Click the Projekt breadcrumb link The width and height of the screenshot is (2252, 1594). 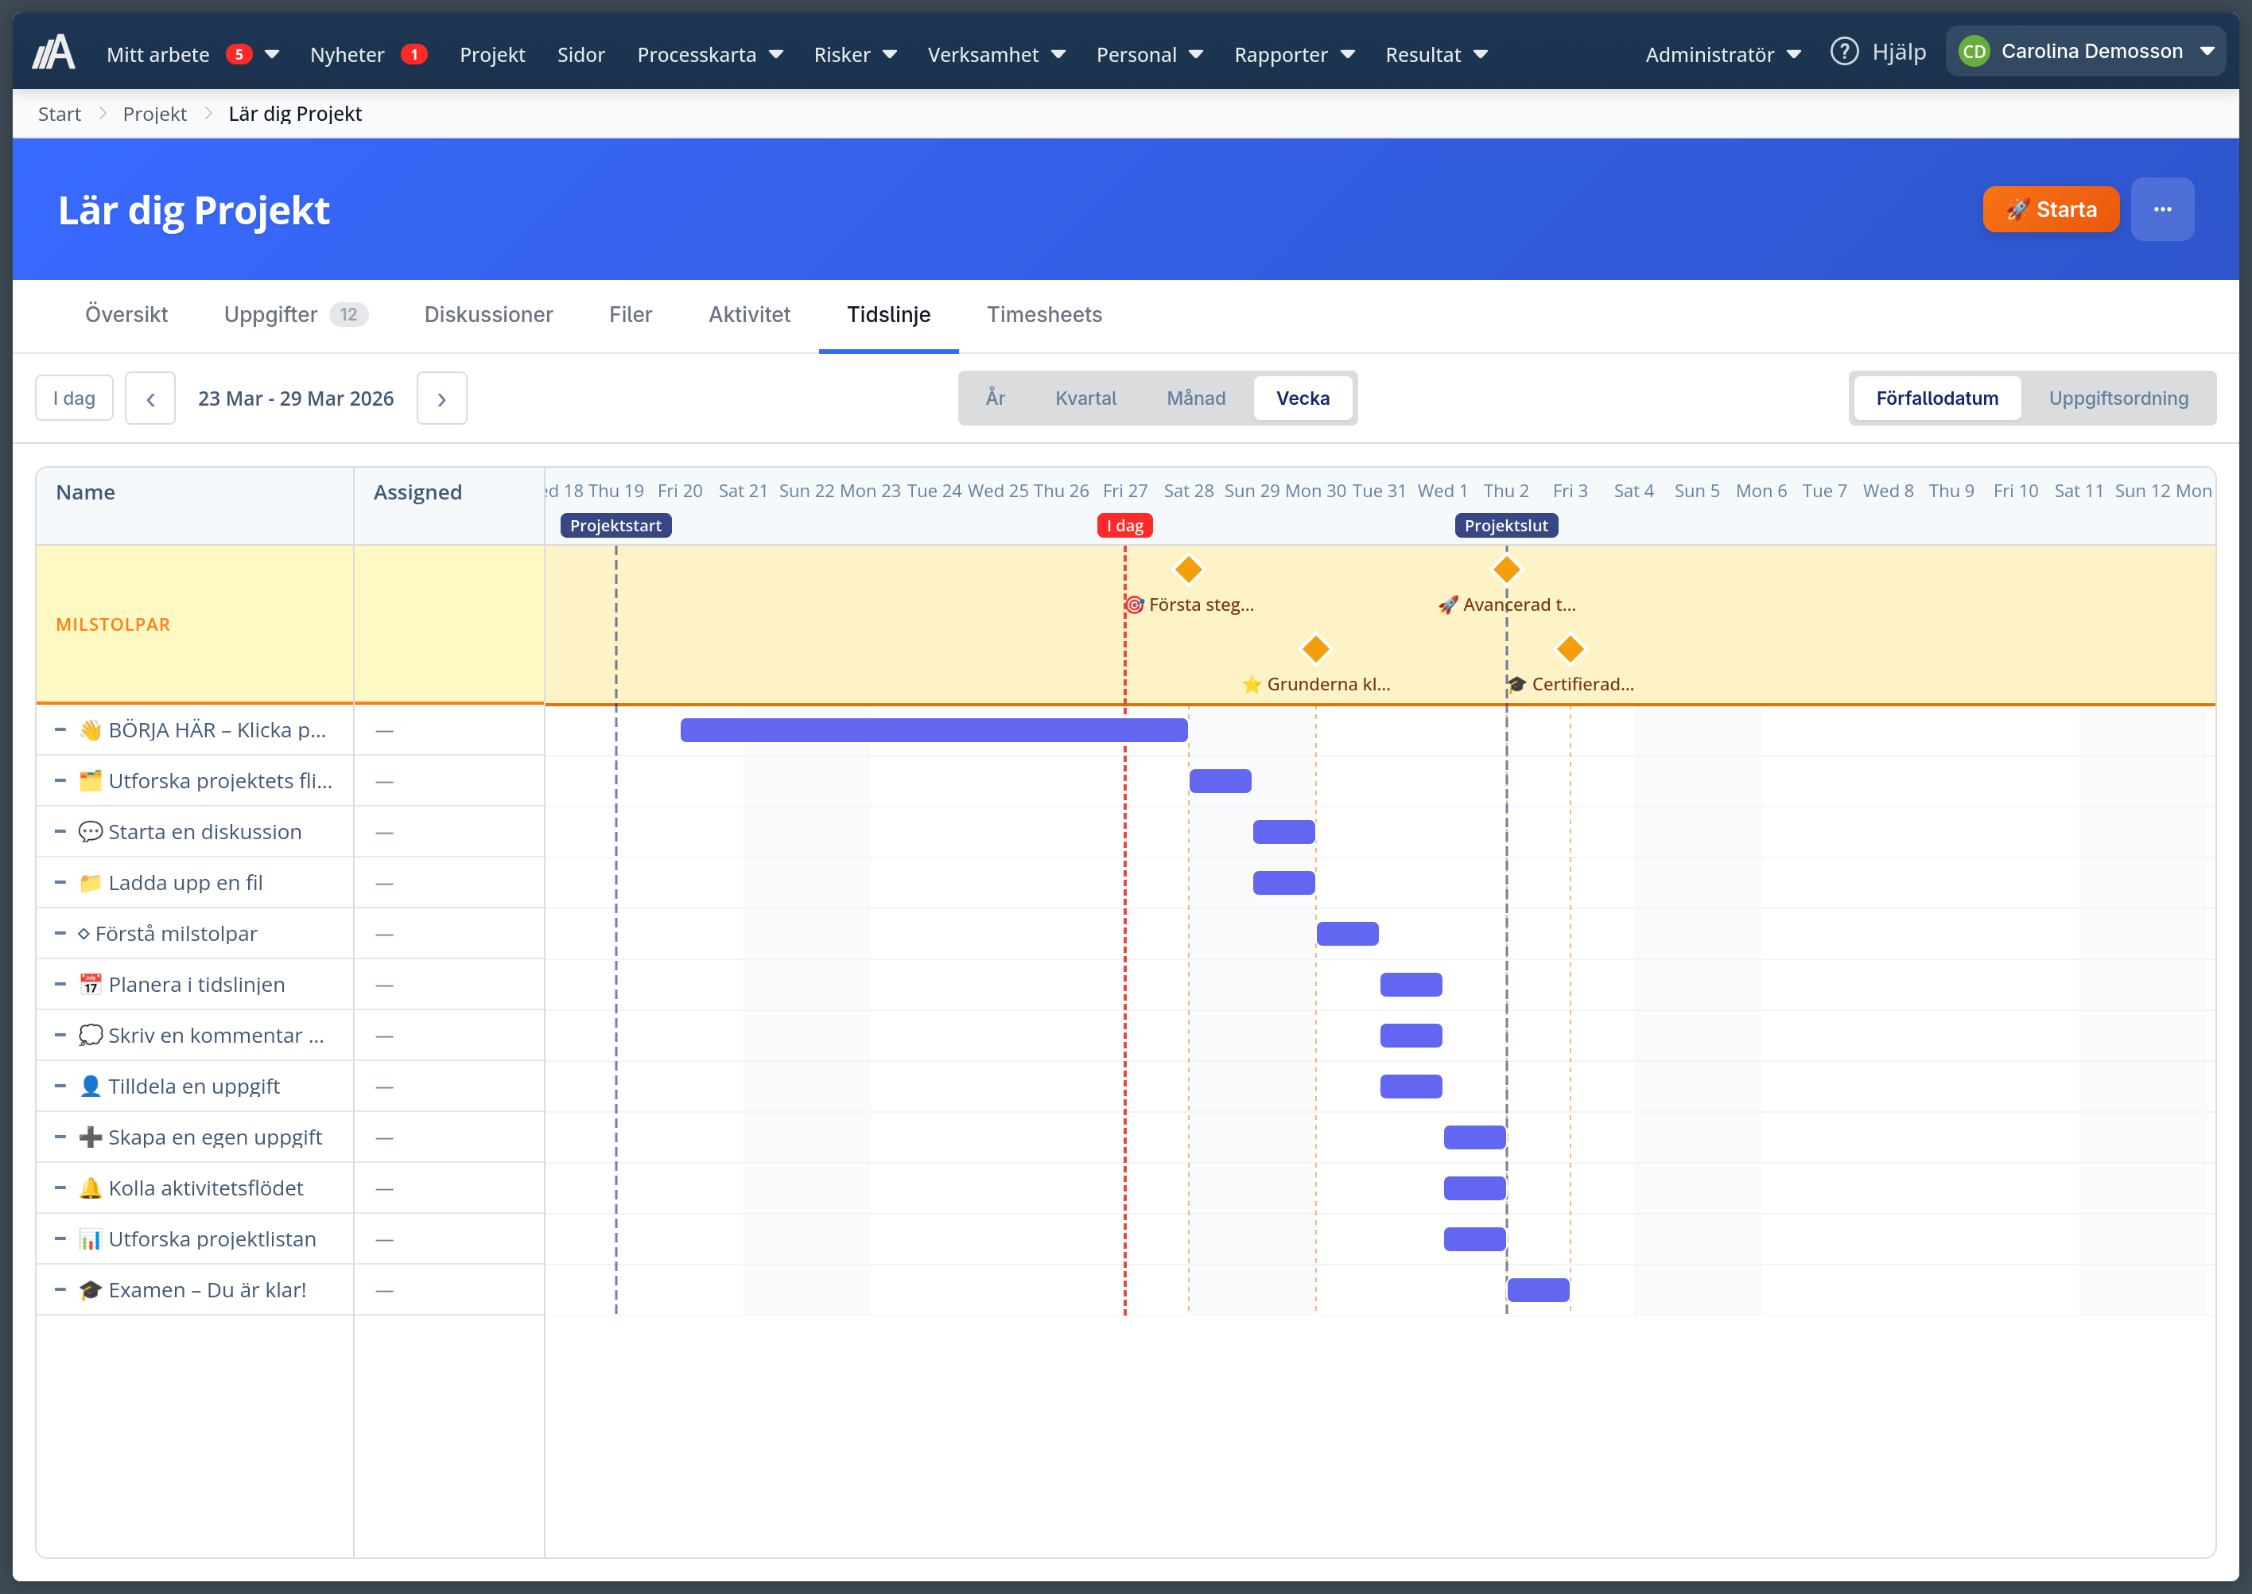pos(154,114)
